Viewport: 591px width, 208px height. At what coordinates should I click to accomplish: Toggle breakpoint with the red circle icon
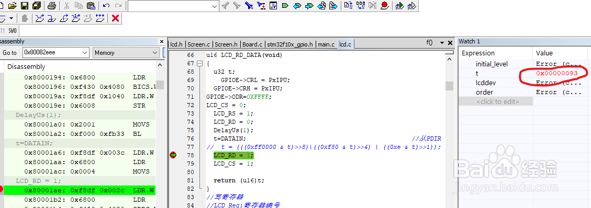[x=384, y=6]
